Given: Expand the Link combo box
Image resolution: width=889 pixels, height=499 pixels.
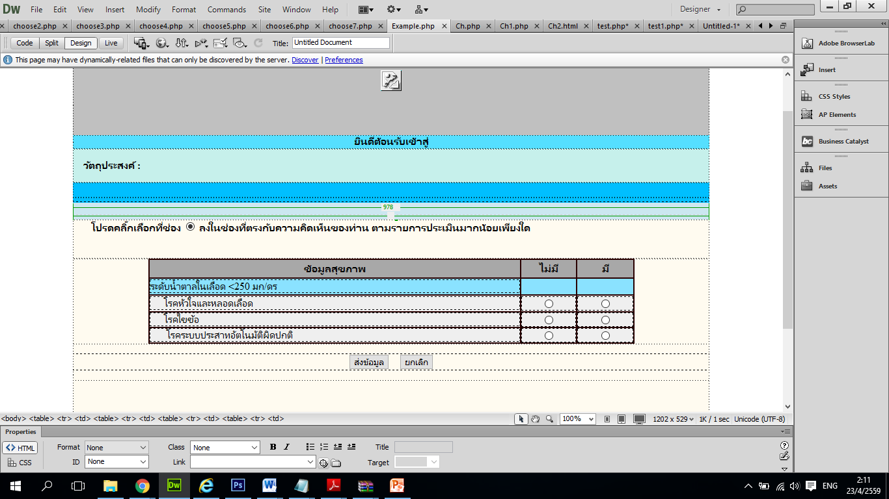Looking at the screenshot, I should 310,462.
